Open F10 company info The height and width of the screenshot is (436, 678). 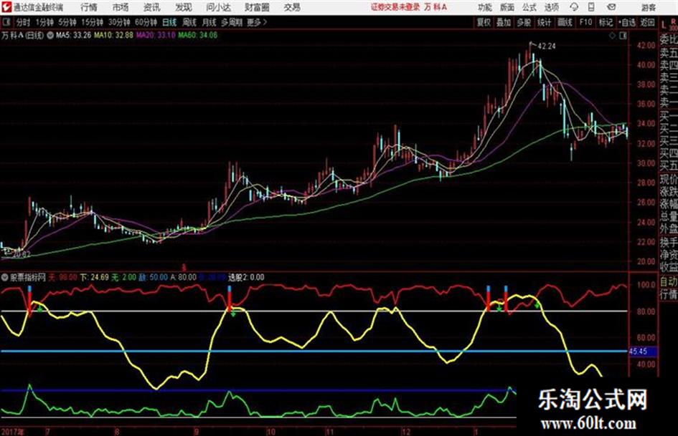tap(585, 22)
